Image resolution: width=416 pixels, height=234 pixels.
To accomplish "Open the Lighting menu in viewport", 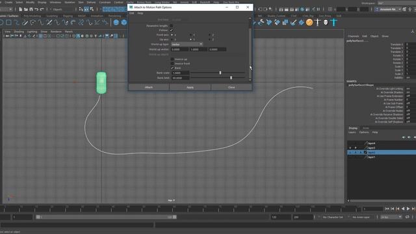I will coord(32,32).
